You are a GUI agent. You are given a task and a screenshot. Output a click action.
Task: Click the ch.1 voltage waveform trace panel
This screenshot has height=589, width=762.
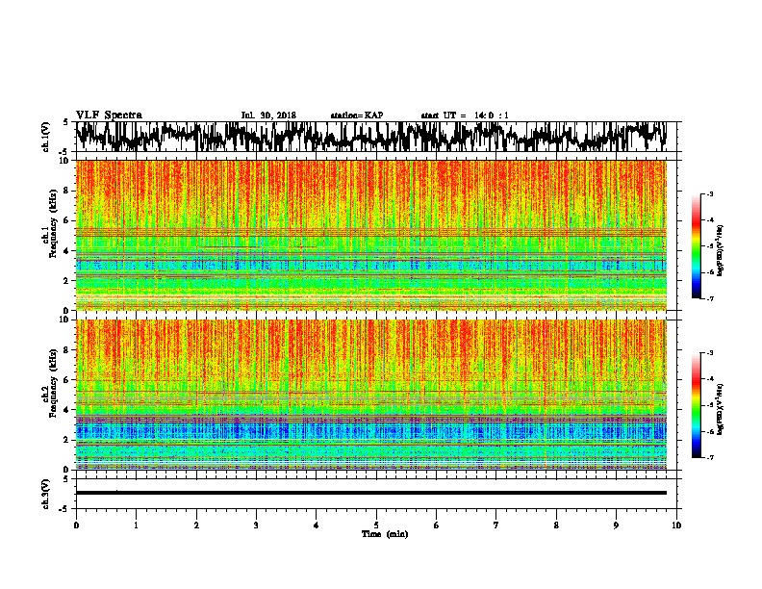(376, 137)
